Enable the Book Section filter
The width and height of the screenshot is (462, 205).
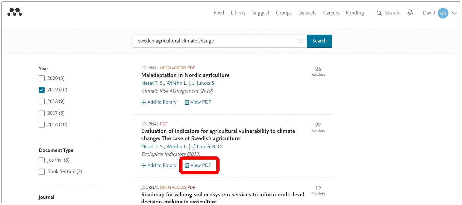42,172
